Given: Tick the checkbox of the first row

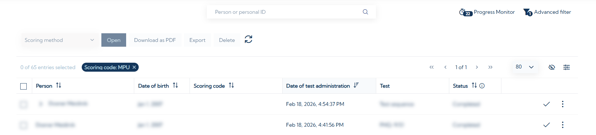Looking at the screenshot, I should tap(23, 104).
